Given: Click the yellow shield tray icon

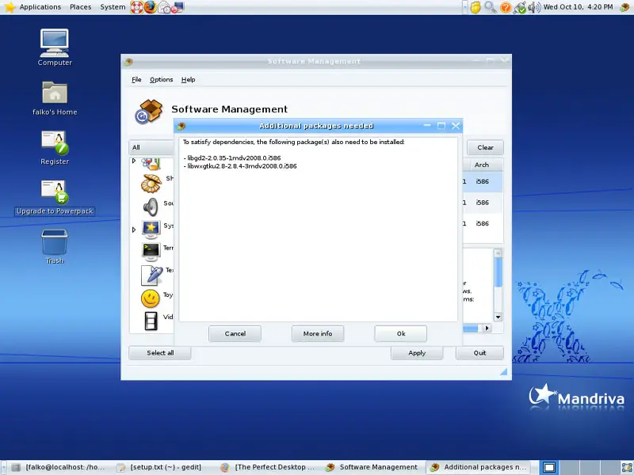Looking at the screenshot, I should tap(475, 7).
